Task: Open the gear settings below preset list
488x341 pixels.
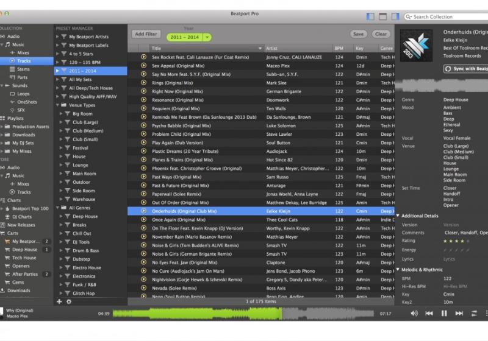Action: click(x=68, y=301)
